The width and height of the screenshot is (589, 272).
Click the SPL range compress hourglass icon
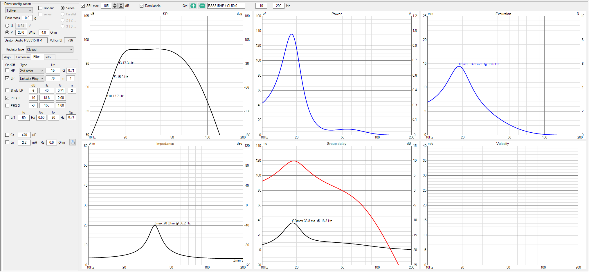[121, 6]
